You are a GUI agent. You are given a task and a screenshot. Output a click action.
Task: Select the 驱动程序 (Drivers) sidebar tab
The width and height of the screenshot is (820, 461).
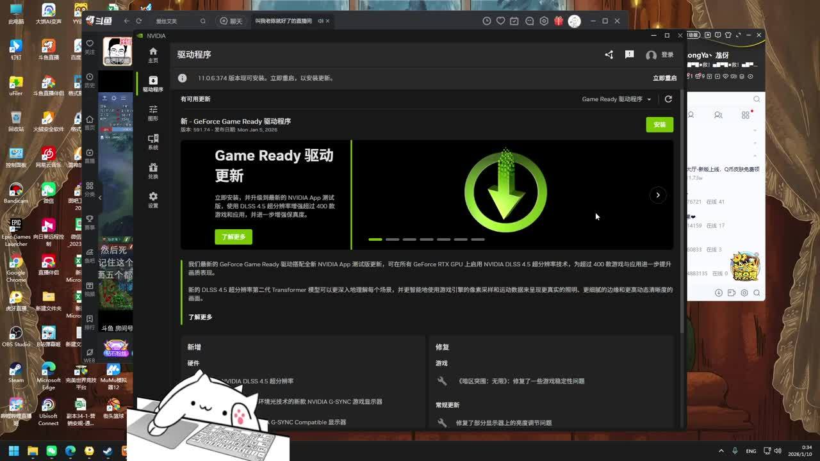pos(153,83)
